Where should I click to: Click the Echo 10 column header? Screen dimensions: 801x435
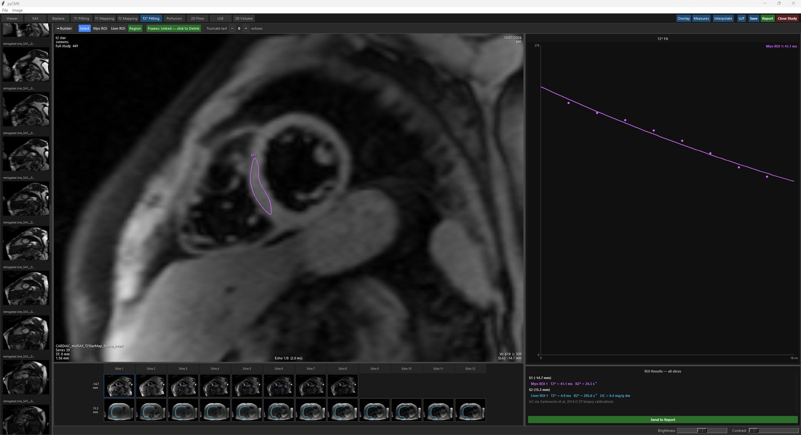pos(407,368)
